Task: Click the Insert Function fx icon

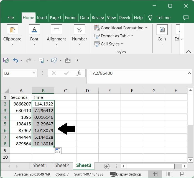Action: pyautogui.click(x=79, y=73)
